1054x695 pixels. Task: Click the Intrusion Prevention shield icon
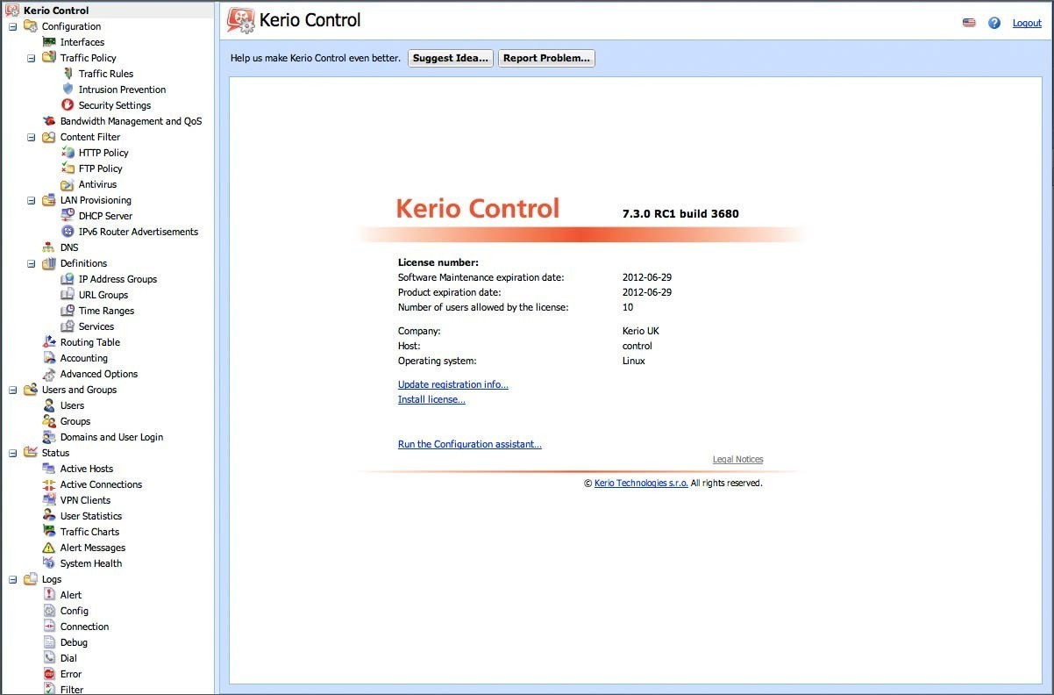(x=68, y=90)
